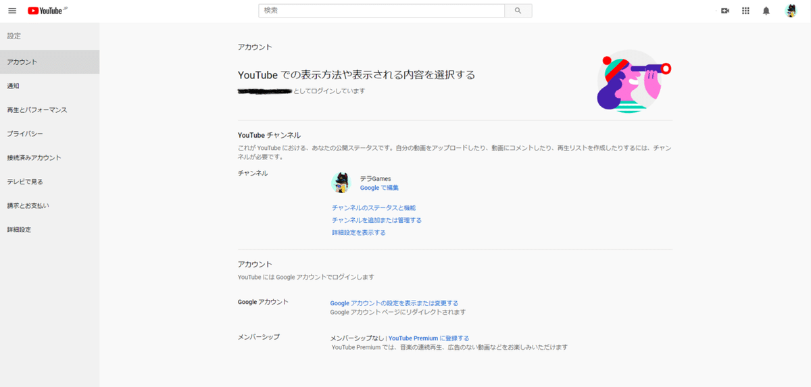Viewport: 811px width, 387px height.
Task: Click the テラGames channel avatar
Action: pos(341,182)
